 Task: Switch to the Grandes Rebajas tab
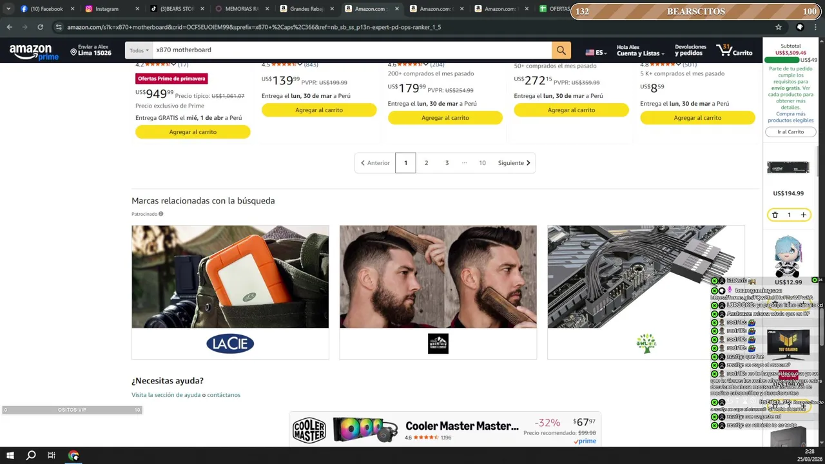pos(306,9)
